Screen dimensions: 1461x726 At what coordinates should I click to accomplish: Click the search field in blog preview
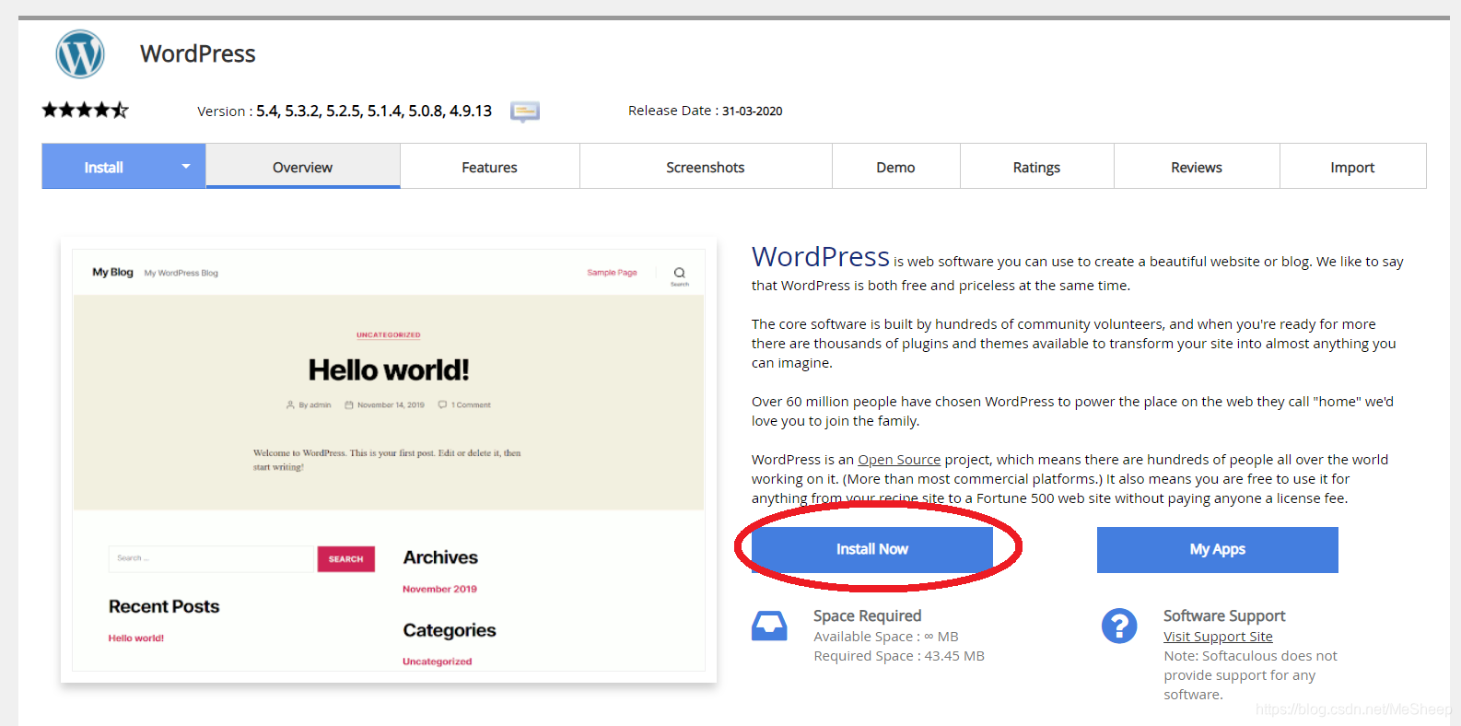[x=212, y=558]
